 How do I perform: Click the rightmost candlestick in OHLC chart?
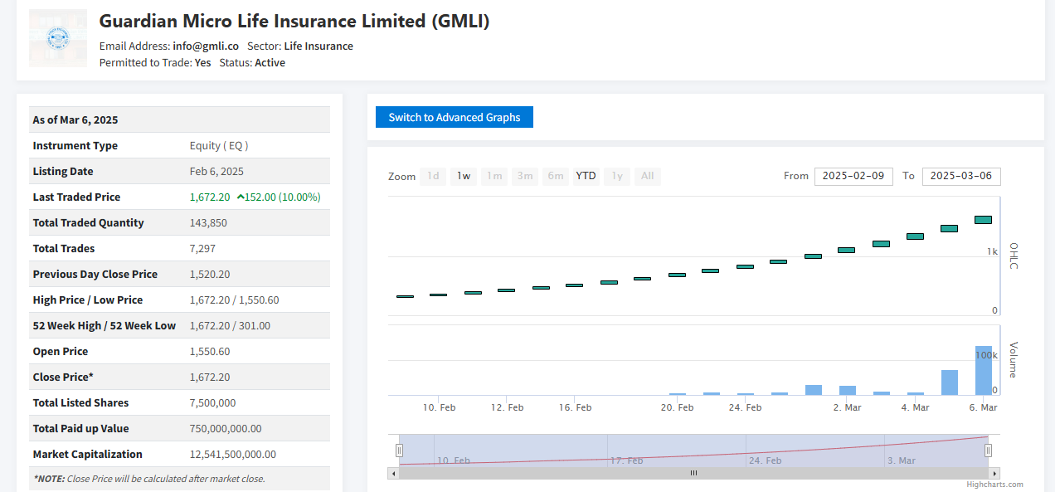pyautogui.click(x=984, y=220)
